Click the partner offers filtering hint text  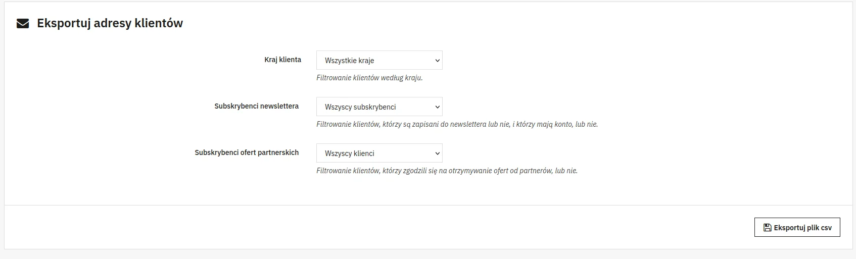pos(447,171)
